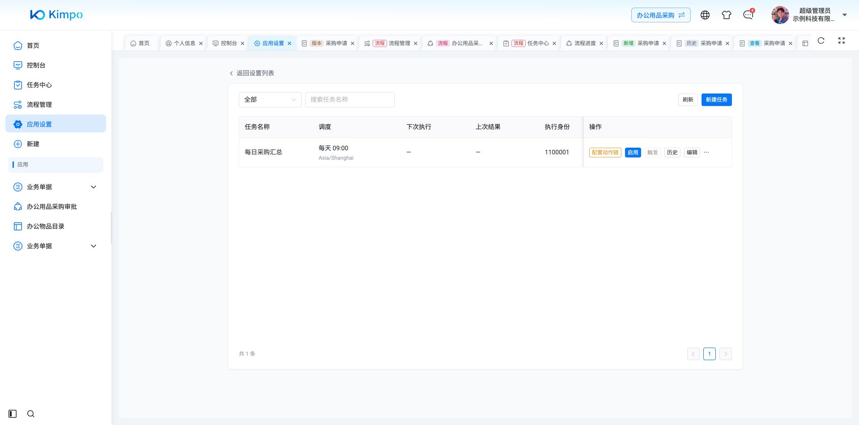Click 新建 in the sidebar
Image resolution: width=859 pixels, height=425 pixels.
(55, 144)
